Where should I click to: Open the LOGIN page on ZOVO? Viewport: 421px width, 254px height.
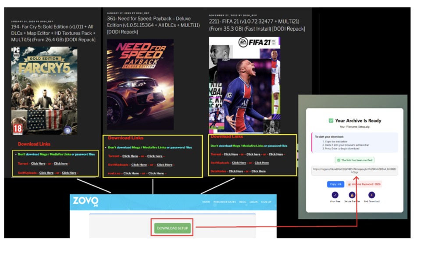(253, 202)
